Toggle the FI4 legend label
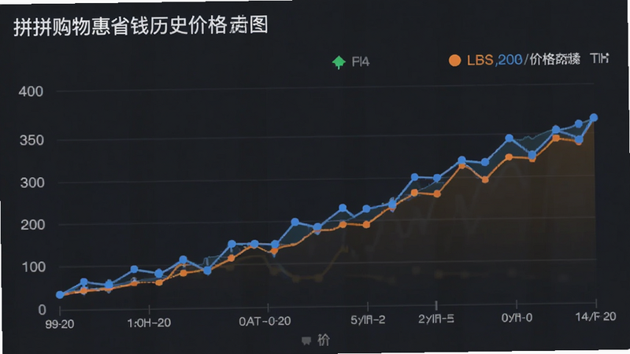 pos(361,62)
